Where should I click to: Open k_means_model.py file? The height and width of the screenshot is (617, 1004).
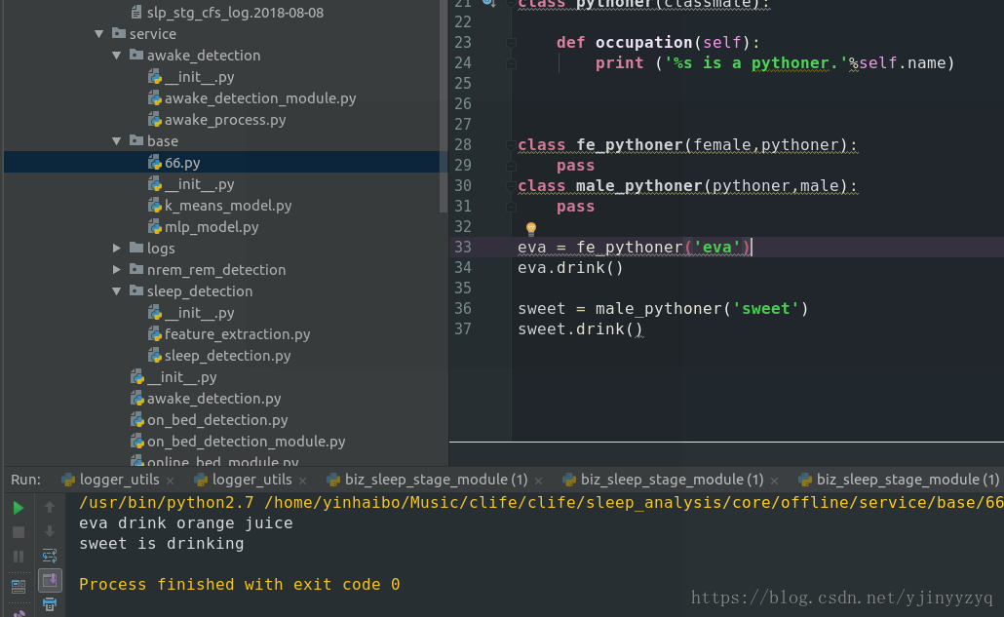pyautogui.click(x=228, y=206)
